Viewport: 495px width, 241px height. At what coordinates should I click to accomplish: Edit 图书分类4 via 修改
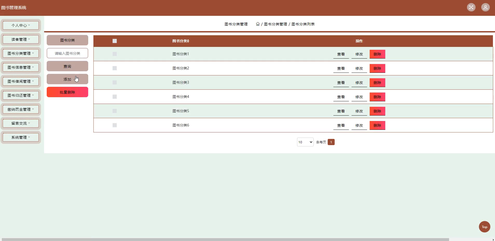coord(359,97)
